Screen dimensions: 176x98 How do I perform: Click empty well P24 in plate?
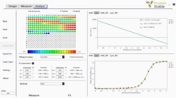click(x=75, y=47)
